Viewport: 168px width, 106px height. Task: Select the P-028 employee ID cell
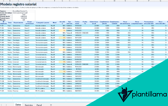[4, 91]
